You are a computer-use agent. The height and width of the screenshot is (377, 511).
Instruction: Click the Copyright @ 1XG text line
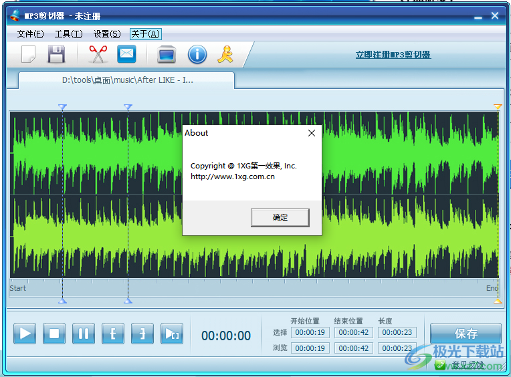point(243,166)
